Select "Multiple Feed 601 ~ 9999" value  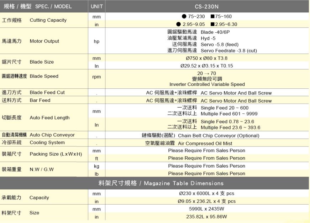229,114
